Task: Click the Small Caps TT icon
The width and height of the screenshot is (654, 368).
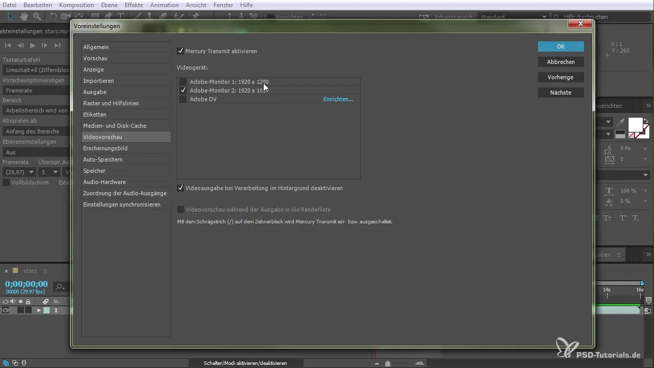Action: 608,218
